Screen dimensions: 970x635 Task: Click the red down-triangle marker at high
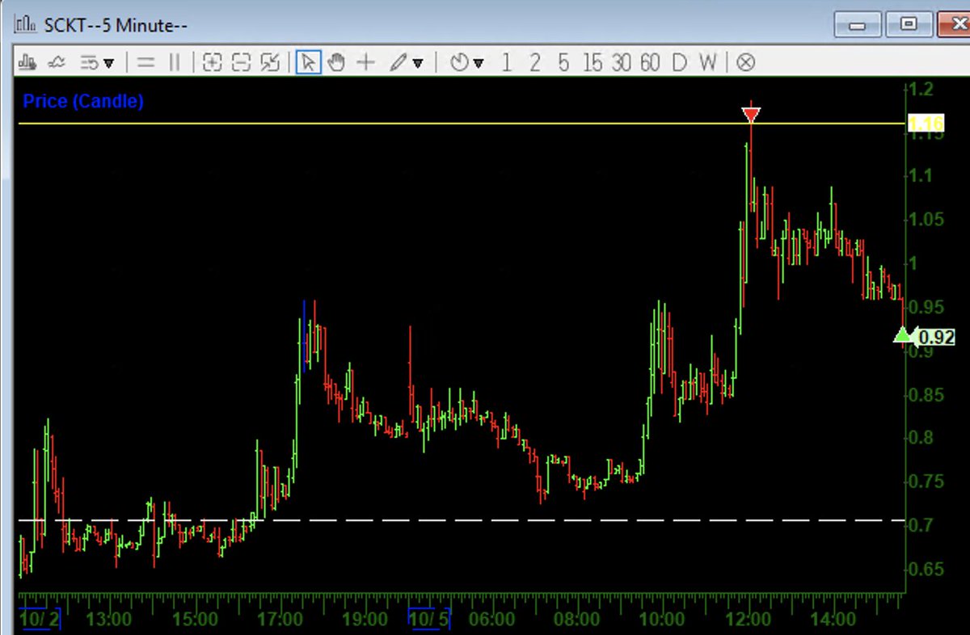tap(751, 115)
